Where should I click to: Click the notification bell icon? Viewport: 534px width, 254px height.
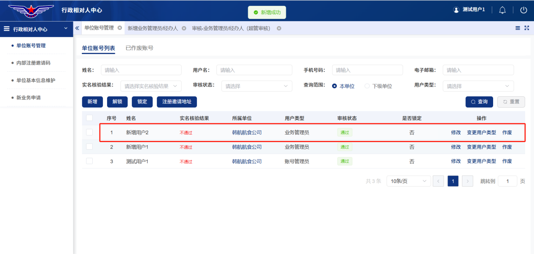pos(502,10)
